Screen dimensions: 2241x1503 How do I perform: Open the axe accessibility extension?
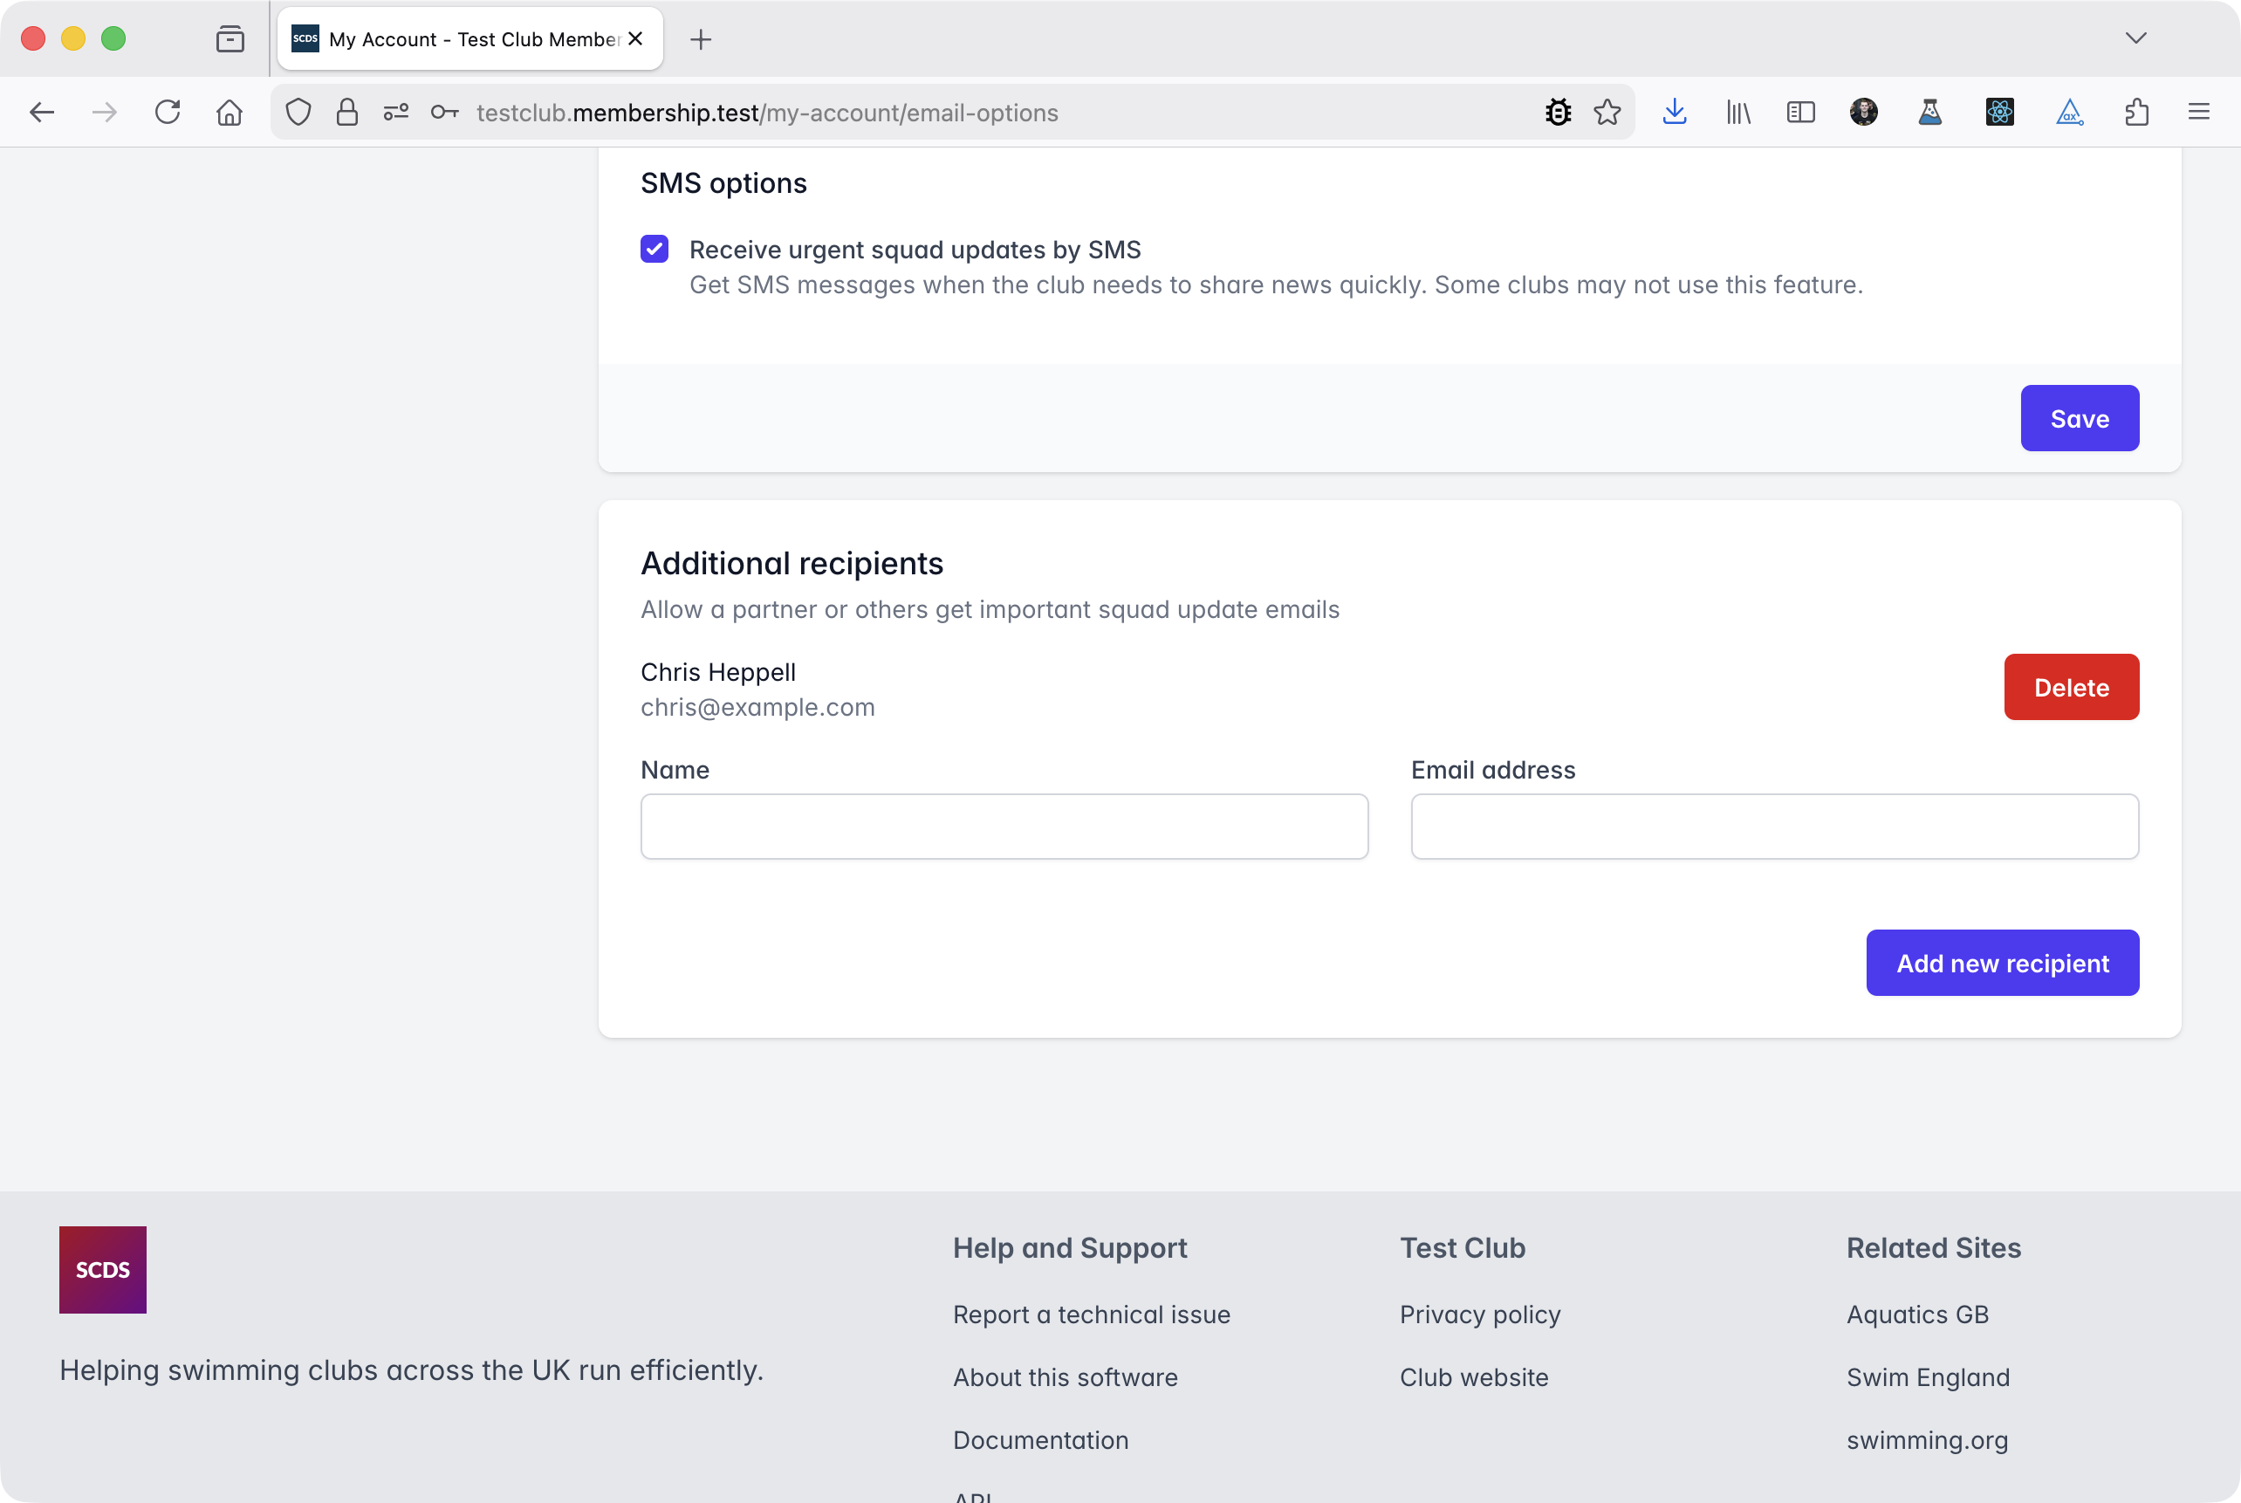pos(2069,112)
